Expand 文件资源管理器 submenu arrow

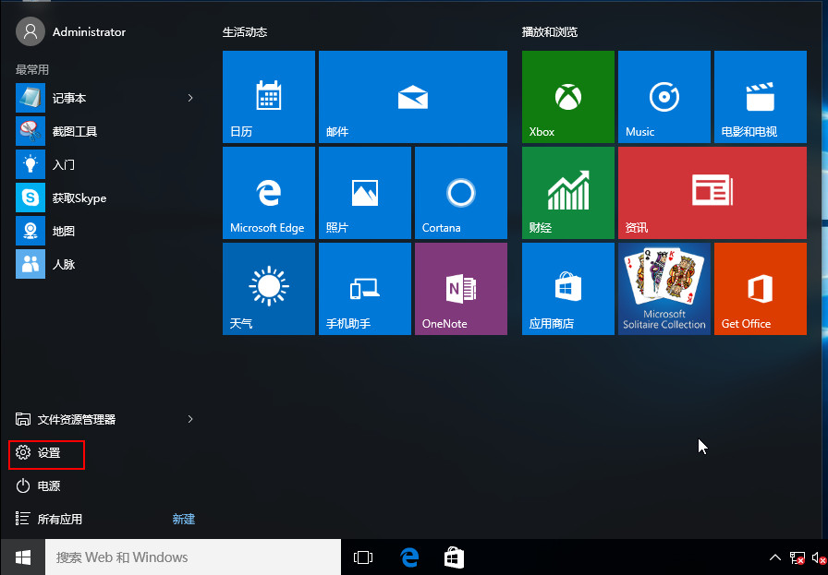coord(190,419)
